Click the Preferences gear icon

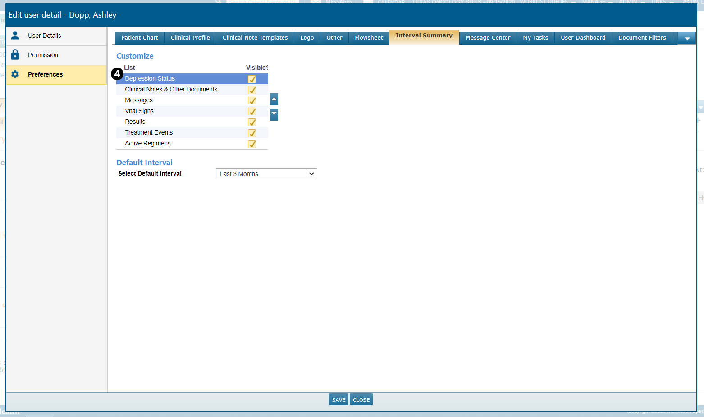(15, 74)
